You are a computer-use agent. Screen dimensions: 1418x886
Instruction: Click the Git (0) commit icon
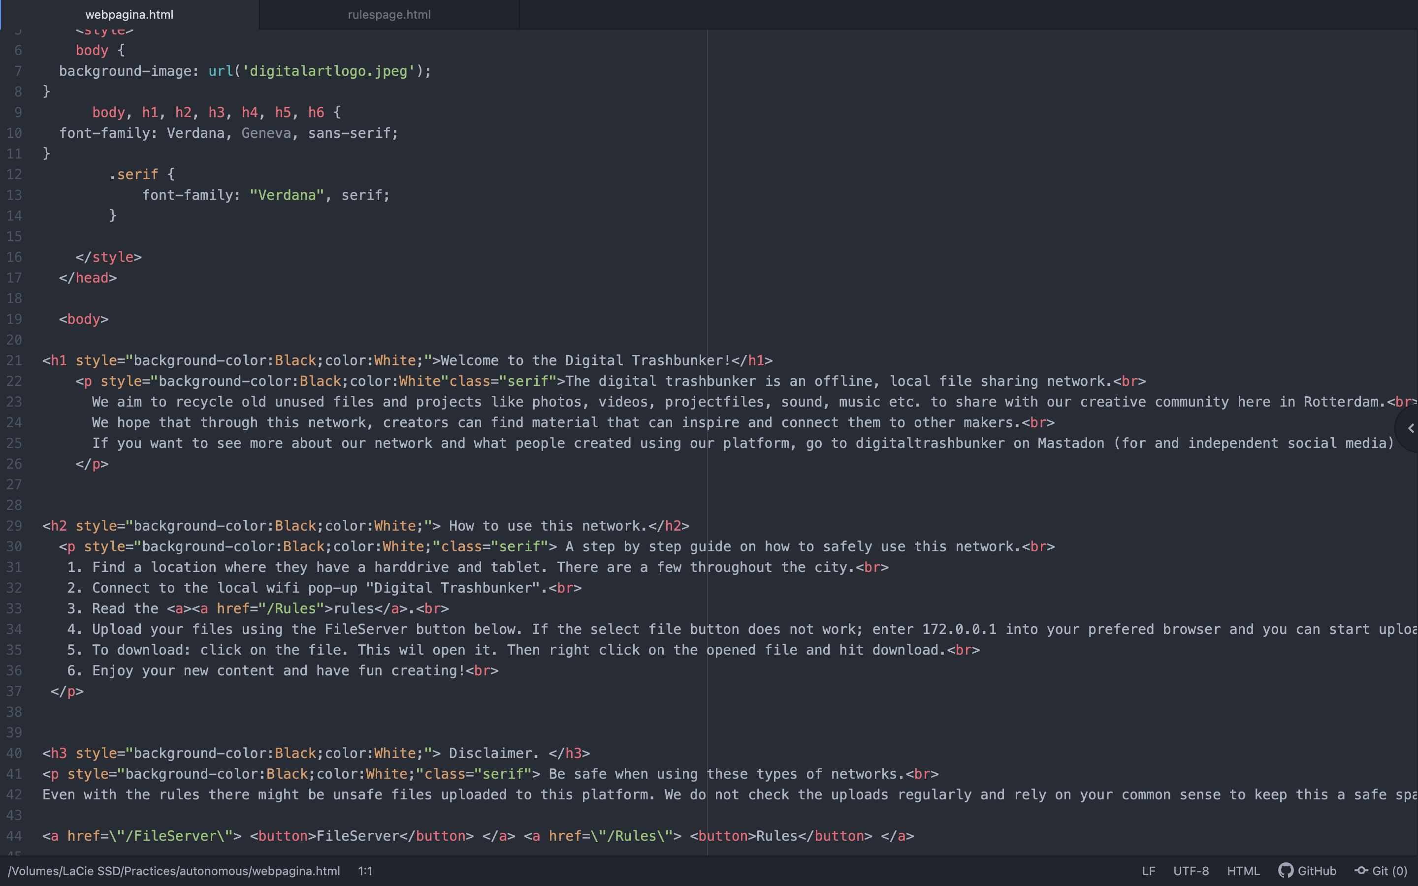1361,871
